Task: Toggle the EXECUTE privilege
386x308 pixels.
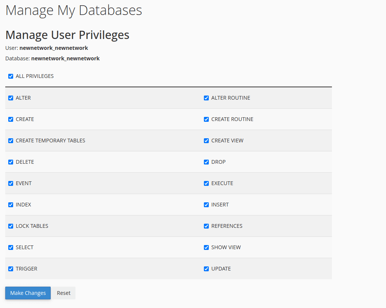Action: tap(206, 183)
